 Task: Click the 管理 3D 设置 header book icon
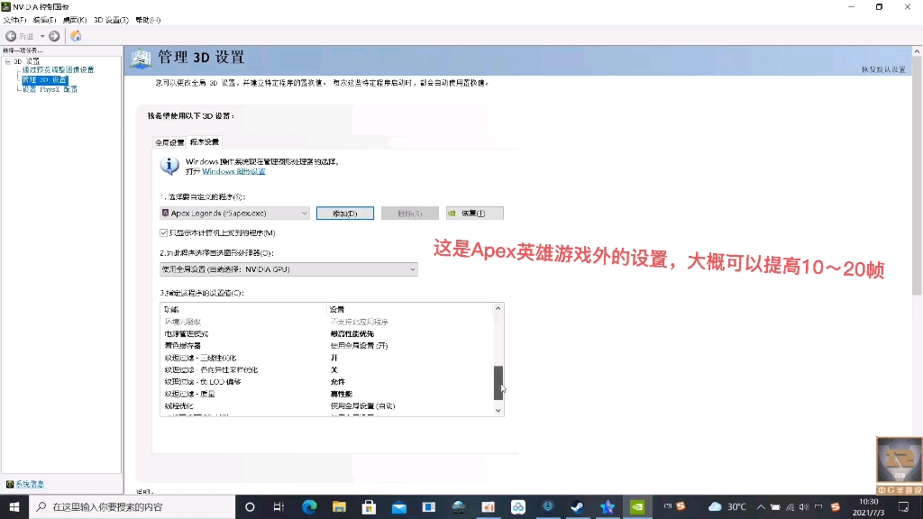[142, 57]
